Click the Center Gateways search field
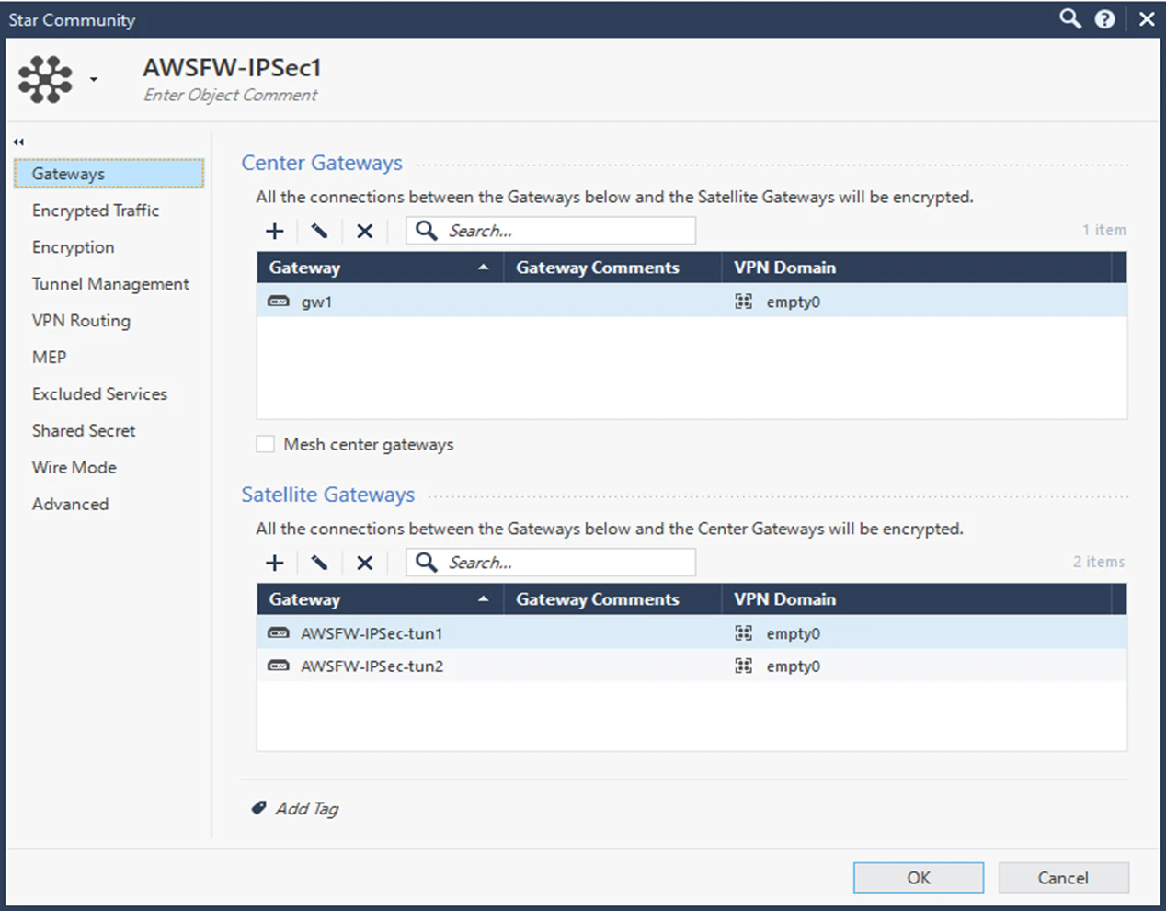Viewport: 1166px width, 911px height. pyautogui.click(x=551, y=231)
